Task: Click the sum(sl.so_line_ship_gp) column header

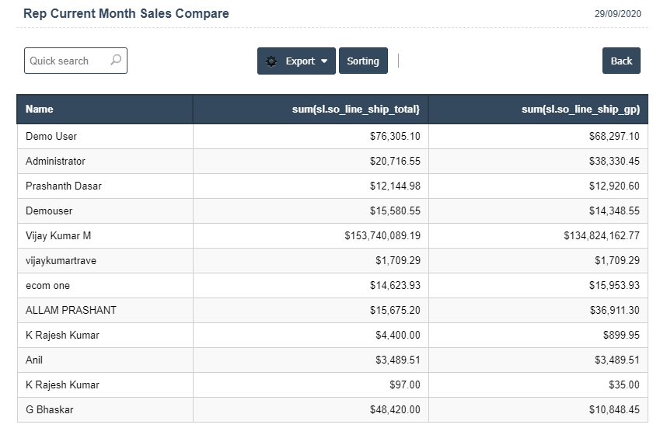Action: pyautogui.click(x=580, y=110)
